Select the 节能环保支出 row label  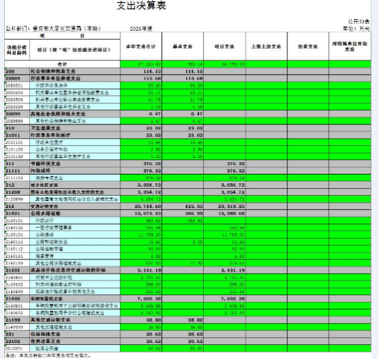[x=45, y=164]
